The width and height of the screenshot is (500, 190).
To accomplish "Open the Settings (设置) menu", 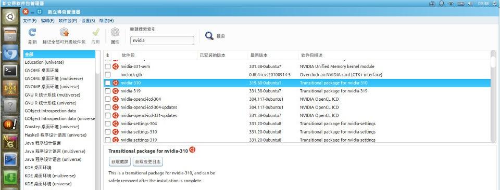I will 88,21.
